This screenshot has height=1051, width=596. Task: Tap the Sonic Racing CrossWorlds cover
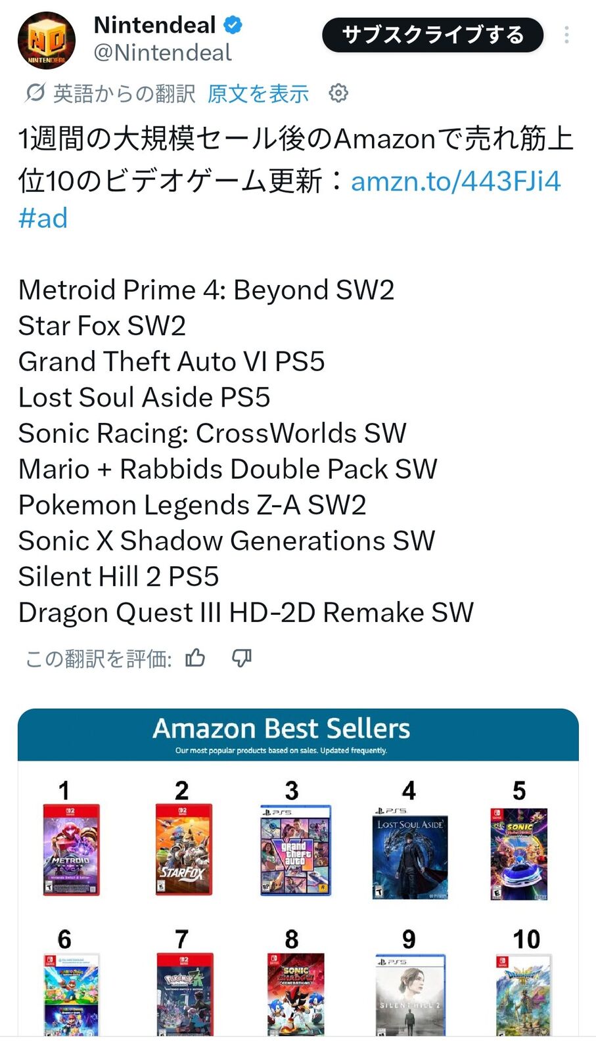[519, 854]
